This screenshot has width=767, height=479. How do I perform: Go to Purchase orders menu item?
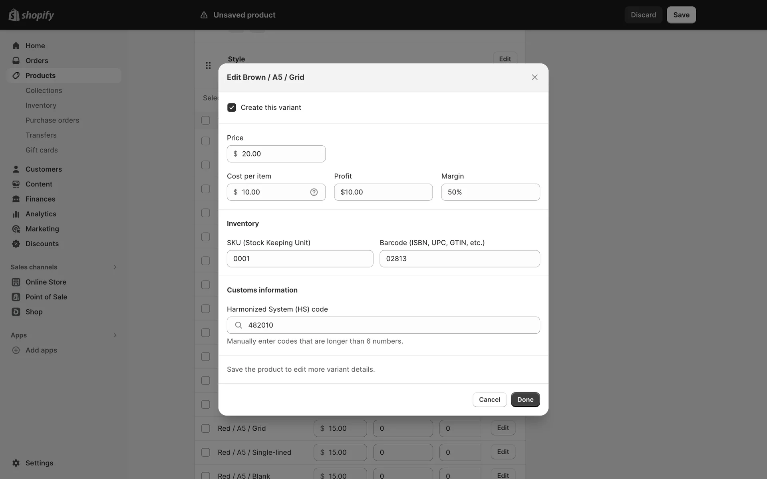[52, 120]
